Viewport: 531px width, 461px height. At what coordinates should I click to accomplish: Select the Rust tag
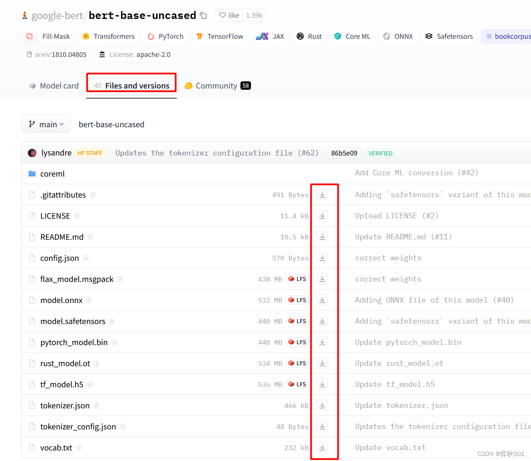pos(309,36)
